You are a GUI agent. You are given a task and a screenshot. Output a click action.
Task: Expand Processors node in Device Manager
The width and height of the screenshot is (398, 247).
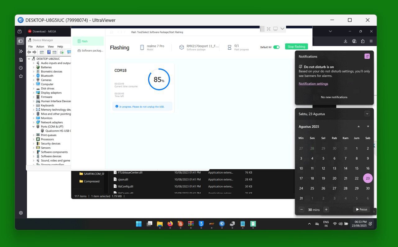[x=34, y=140]
